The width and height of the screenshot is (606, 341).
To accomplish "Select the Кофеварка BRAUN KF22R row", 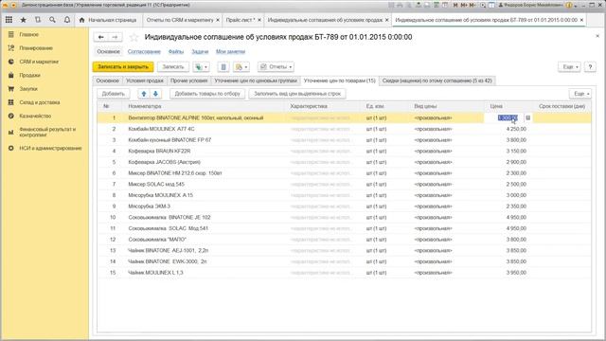I will 344,151.
